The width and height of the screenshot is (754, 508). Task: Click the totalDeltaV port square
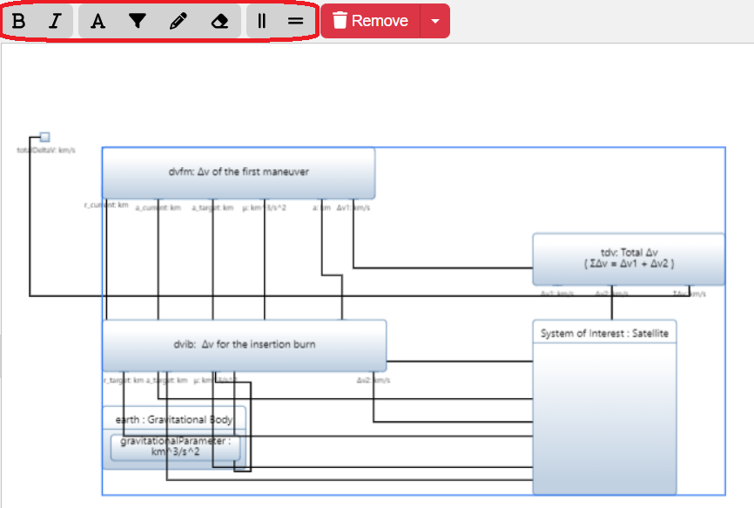(x=44, y=136)
